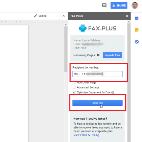Open the Google Keep lightbulb icon
The width and height of the screenshot is (142, 142).
(x=137, y=30)
